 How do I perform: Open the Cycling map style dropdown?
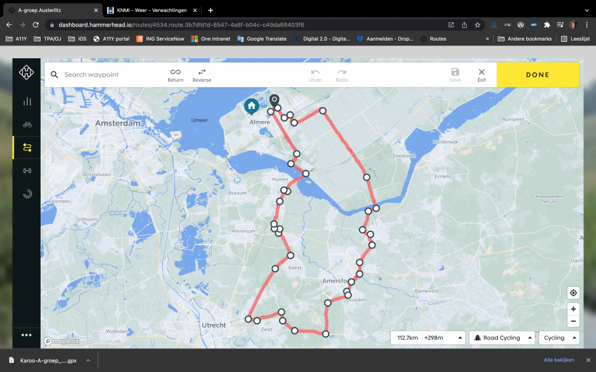559,338
